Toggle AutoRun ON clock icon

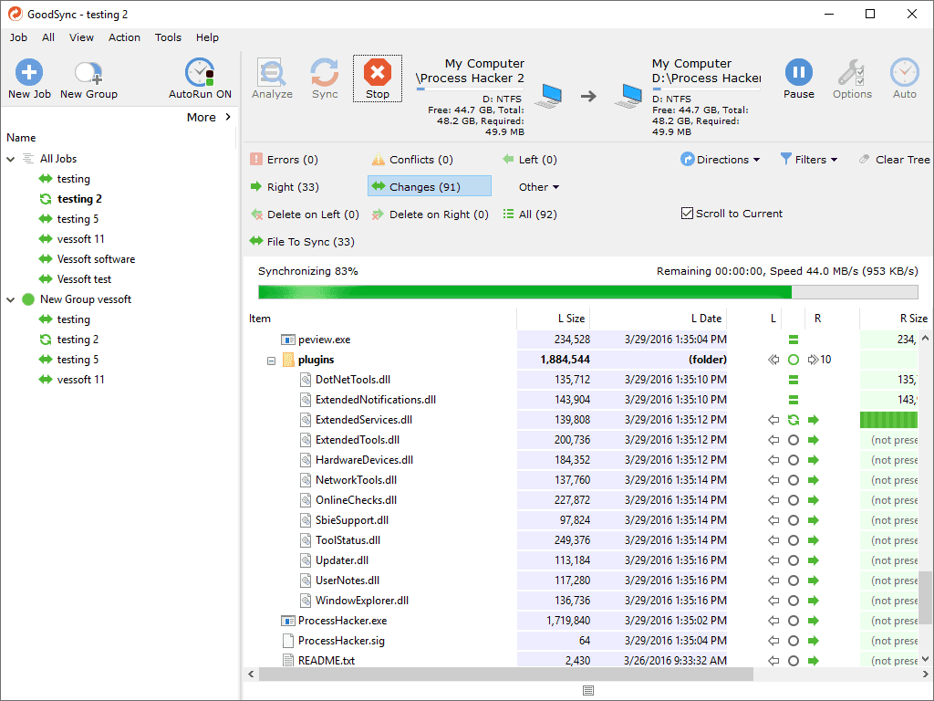[x=200, y=73]
